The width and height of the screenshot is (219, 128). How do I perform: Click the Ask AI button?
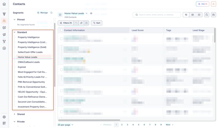tap(203, 4)
